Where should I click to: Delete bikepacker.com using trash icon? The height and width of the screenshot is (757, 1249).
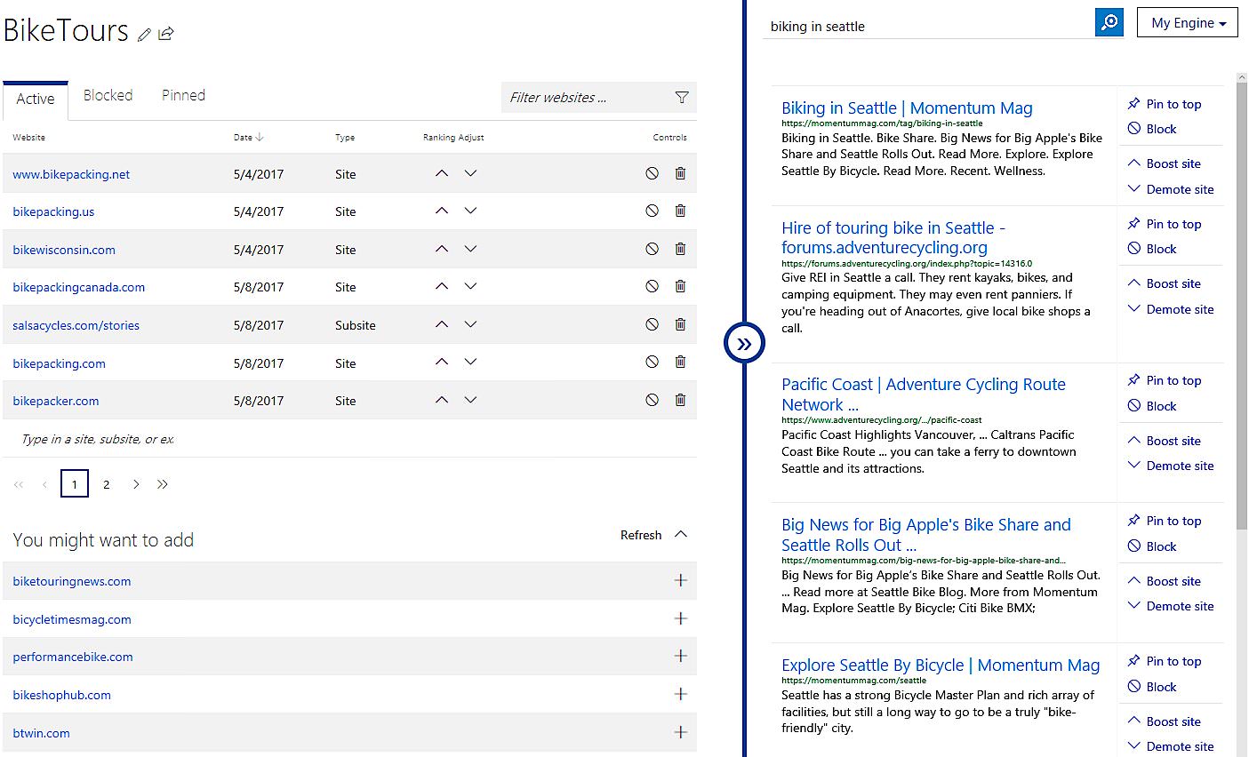tap(680, 400)
